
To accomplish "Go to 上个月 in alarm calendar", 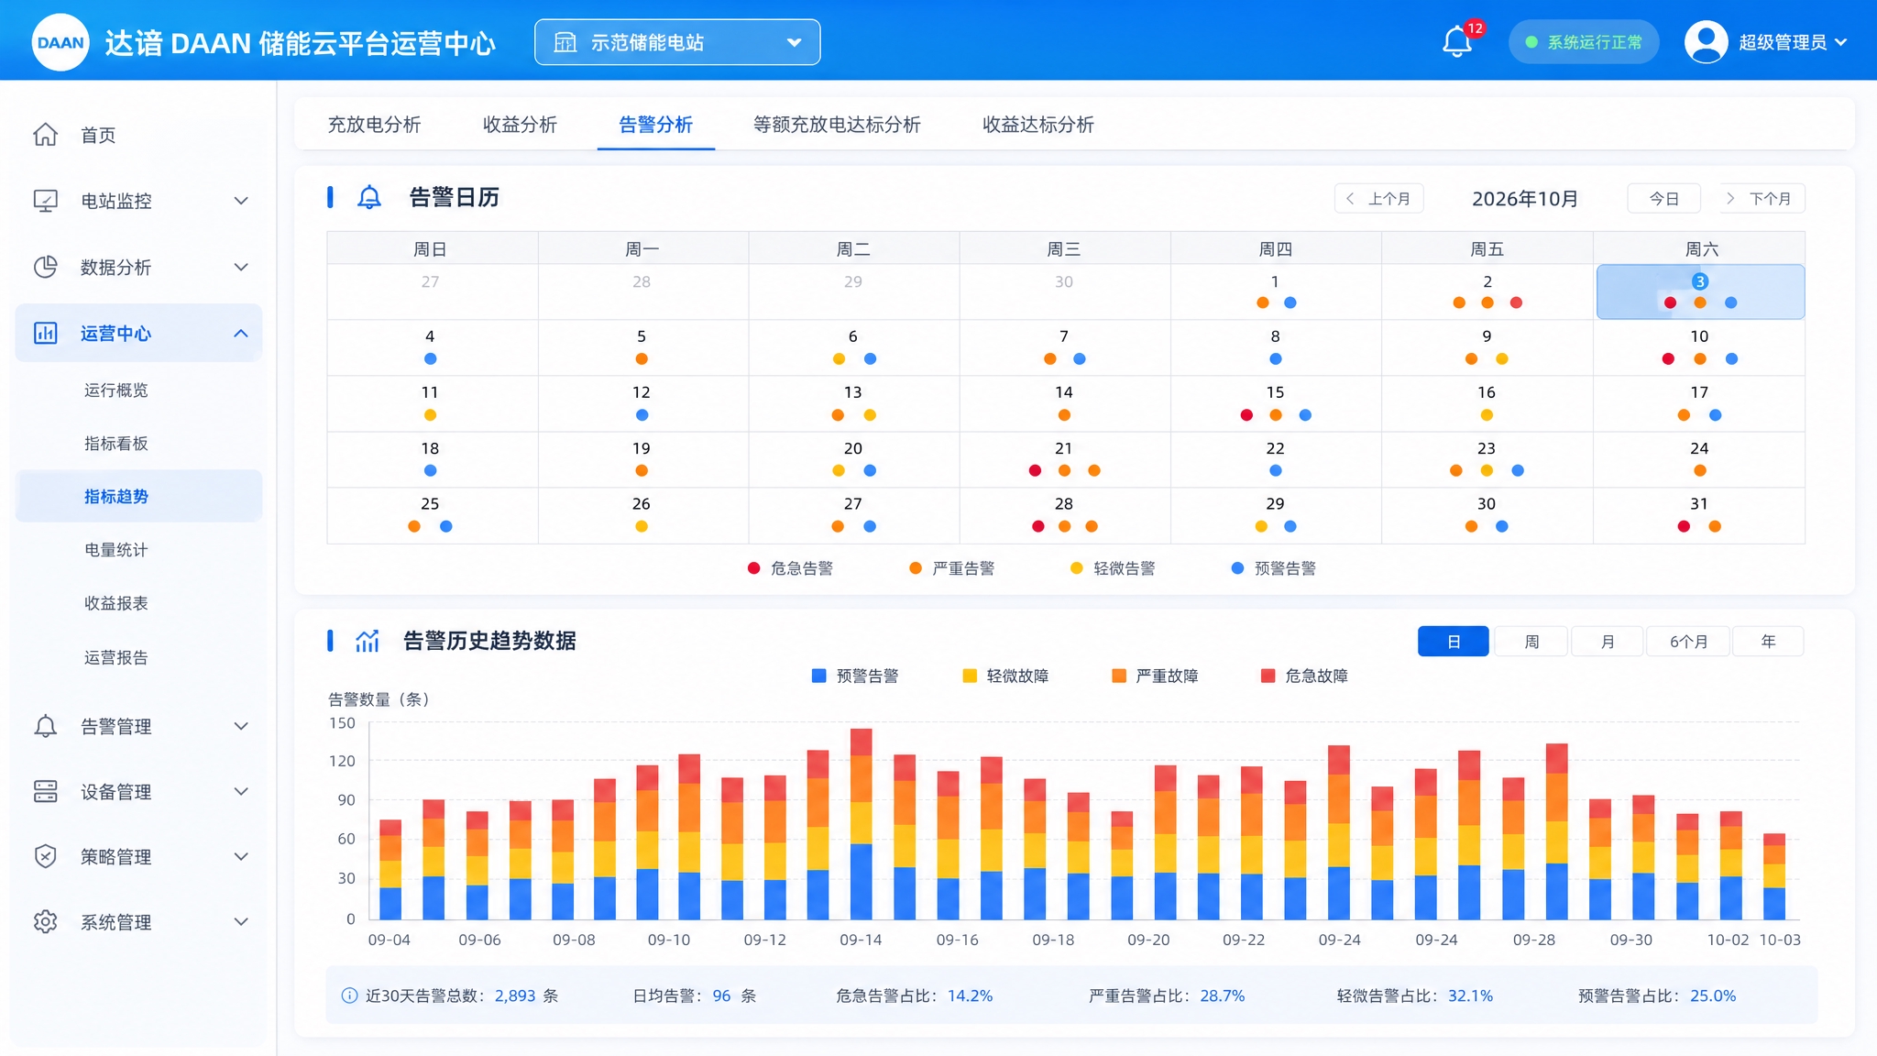I will [x=1379, y=198].
